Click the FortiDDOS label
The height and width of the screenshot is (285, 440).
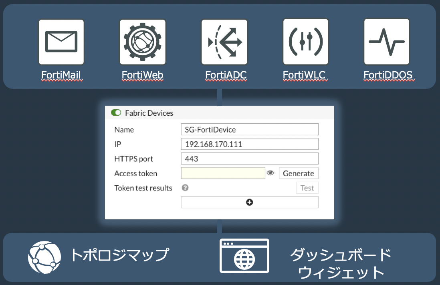point(388,75)
